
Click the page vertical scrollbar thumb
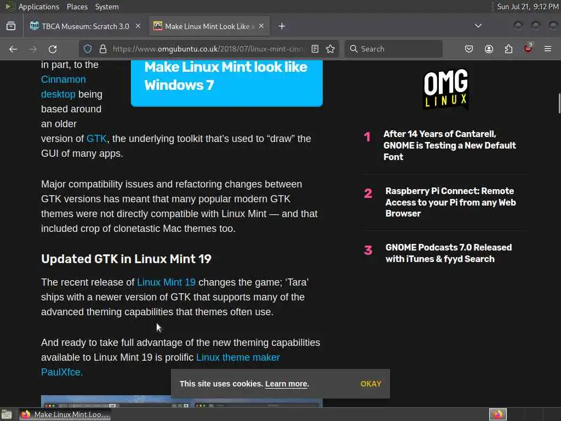pos(559,103)
